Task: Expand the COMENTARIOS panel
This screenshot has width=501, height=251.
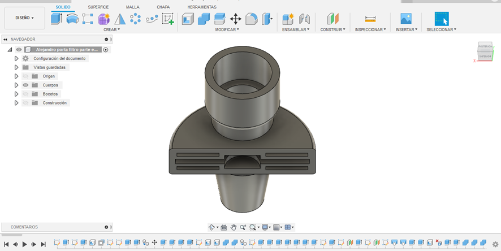Action: click(x=106, y=227)
